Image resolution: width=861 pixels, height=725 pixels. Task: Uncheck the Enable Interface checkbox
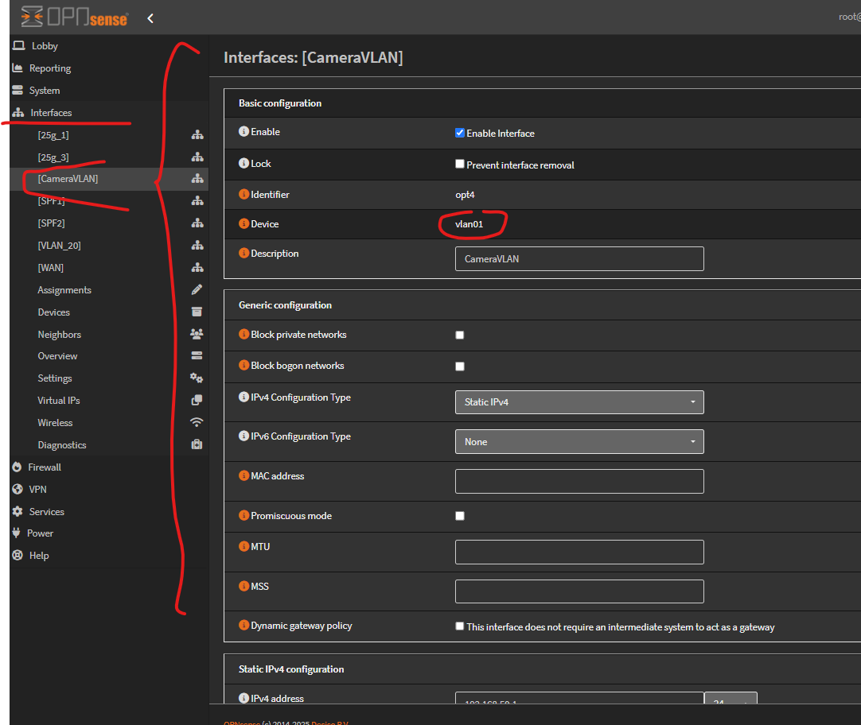(x=459, y=134)
